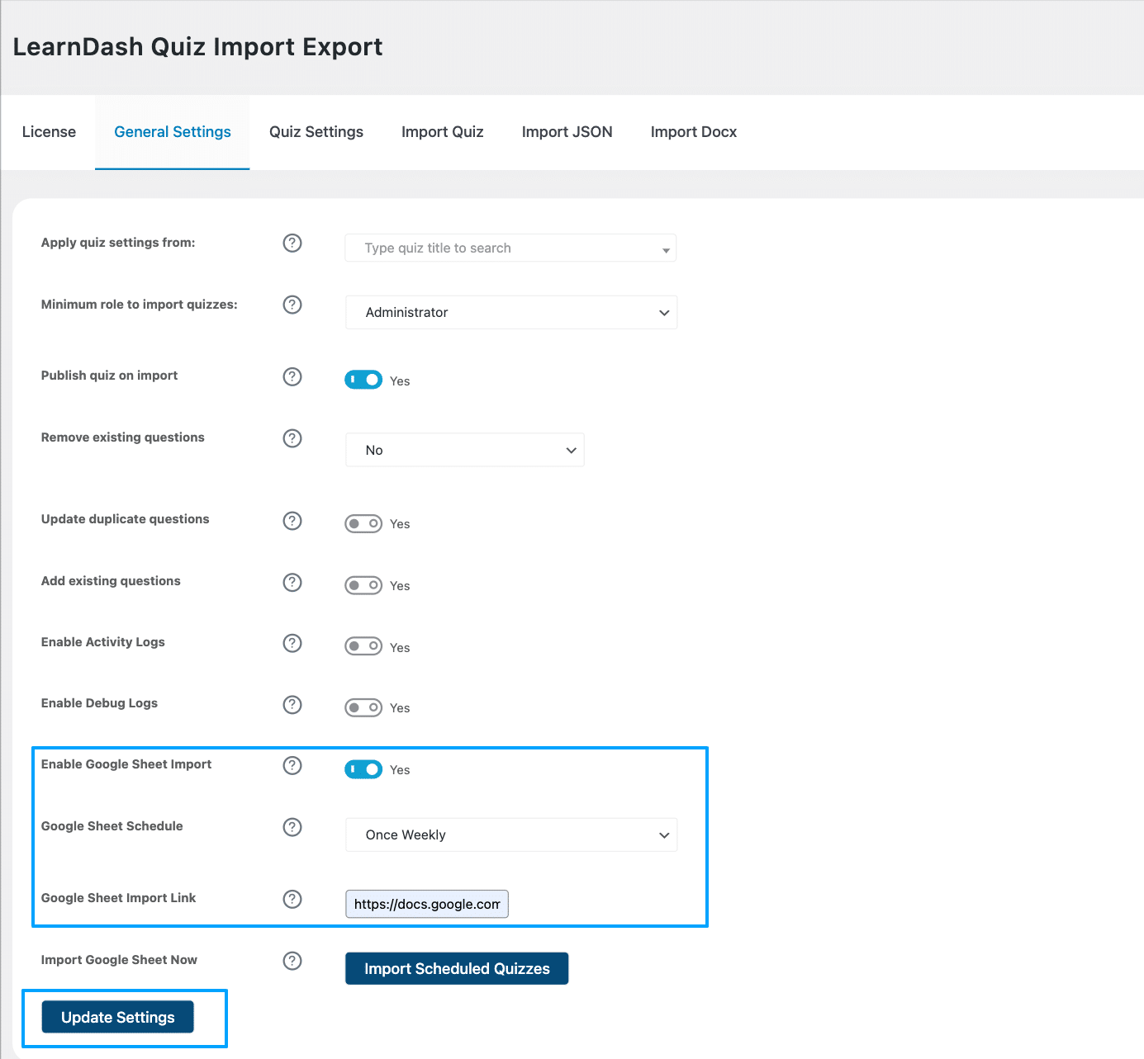1144x1059 pixels.
Task: Open help icon for Import Google Sheet Now
Action: pyautogui.click(x=292, y=961)
